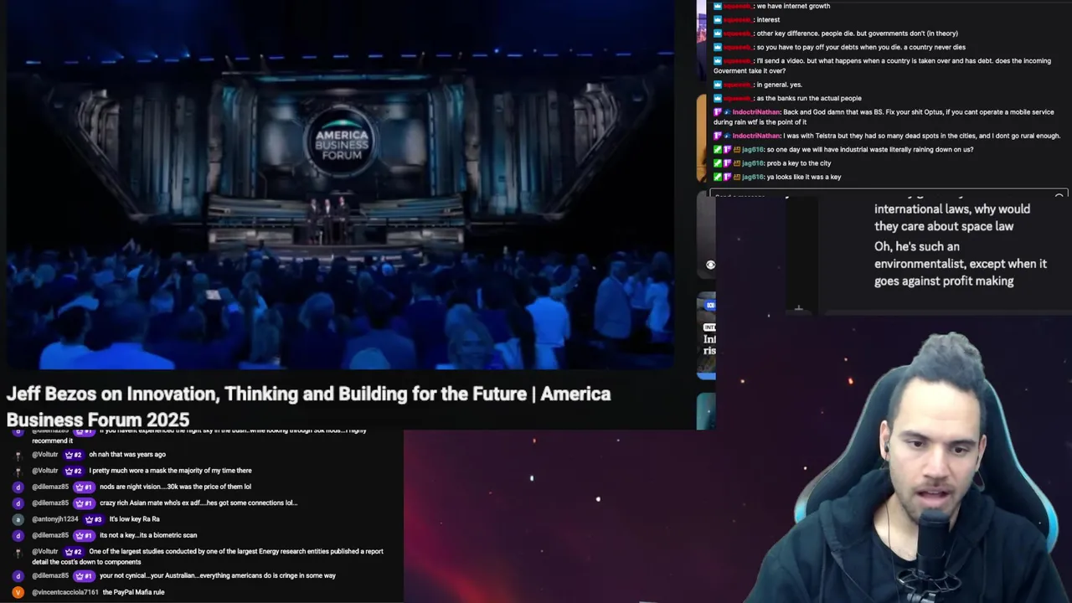Click 'It's low key Ra Ra' chat message
This screenshot has height=603, width=1072.
coord(134,519)
